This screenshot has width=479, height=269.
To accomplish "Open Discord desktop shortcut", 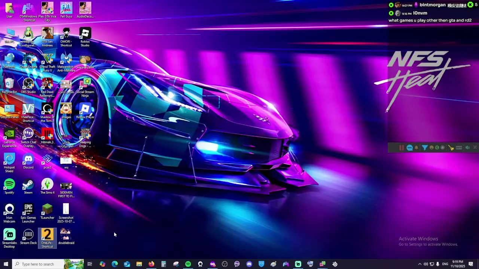I will (28, 162).
